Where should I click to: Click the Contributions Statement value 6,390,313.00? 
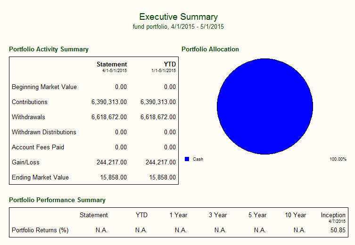tap(109, 102)
